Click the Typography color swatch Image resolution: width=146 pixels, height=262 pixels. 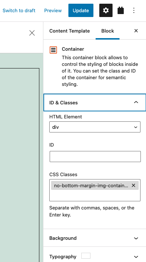click(x=86, y=256)
